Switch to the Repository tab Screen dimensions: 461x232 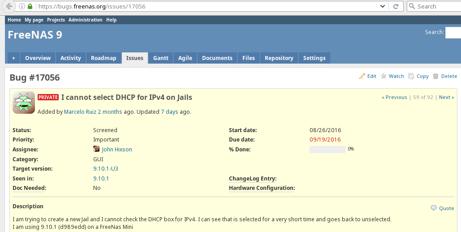click(x=279, y=58)
